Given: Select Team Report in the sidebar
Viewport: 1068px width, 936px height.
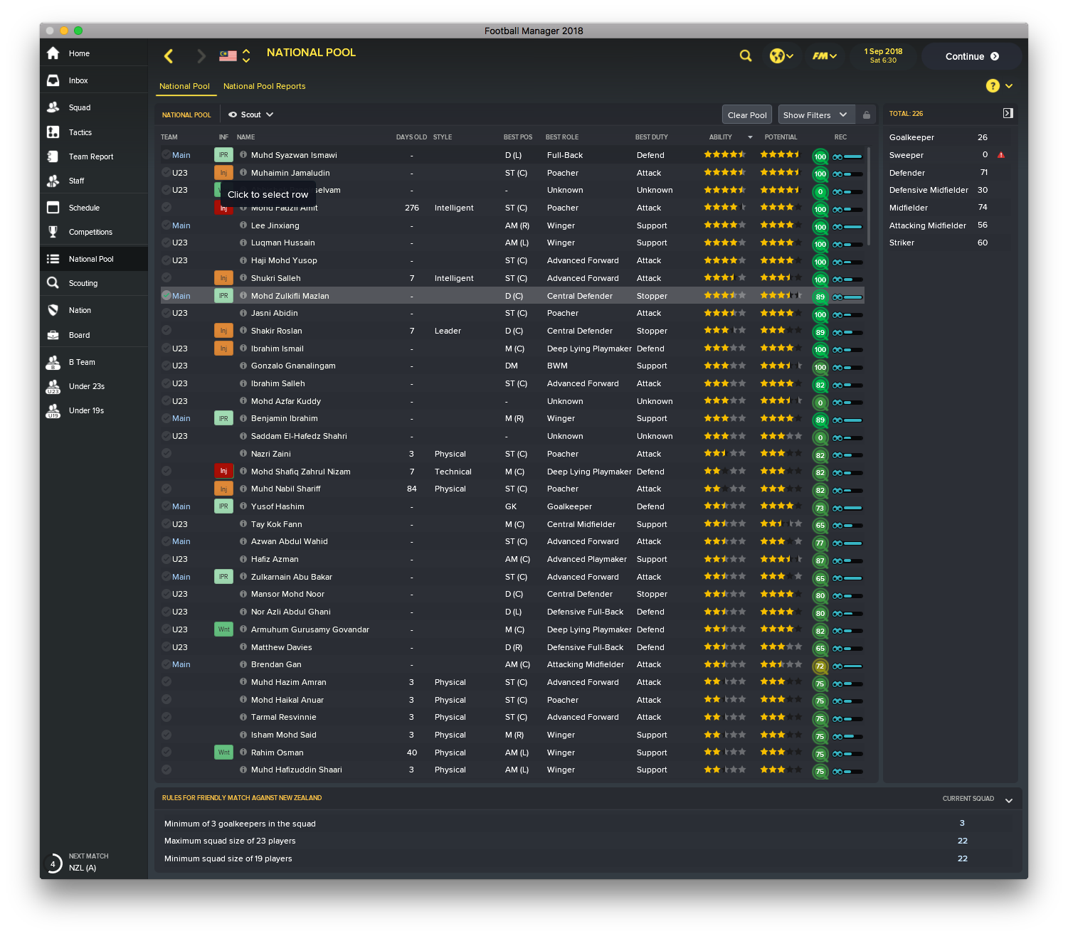Looking at the screenshot, I should click(94, 156).
